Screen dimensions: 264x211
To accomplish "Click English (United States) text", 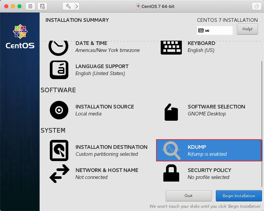I will [100, 73].
